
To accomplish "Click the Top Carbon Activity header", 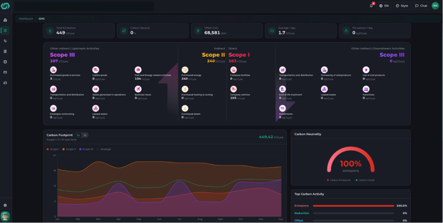I will tap(309, 194).
